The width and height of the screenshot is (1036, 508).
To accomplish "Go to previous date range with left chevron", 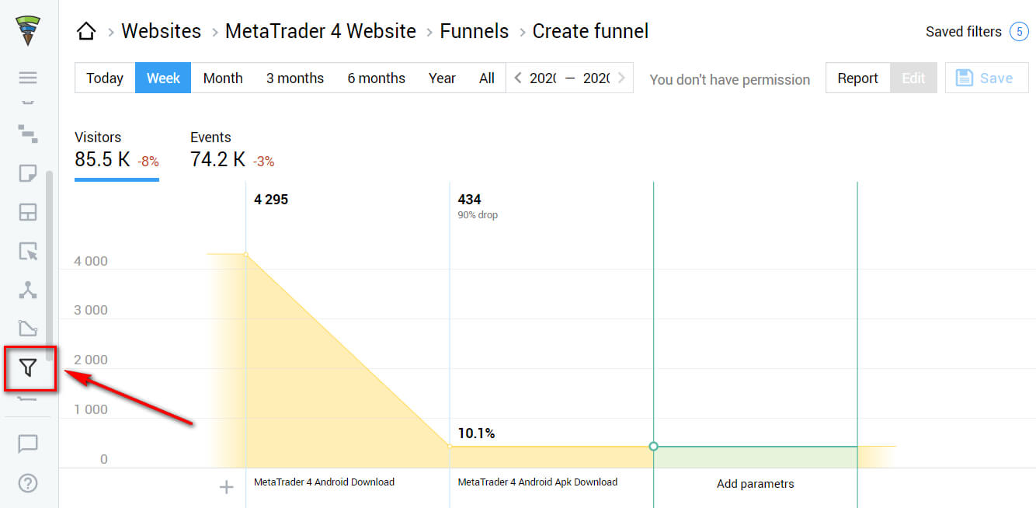I will pos(519,78).
